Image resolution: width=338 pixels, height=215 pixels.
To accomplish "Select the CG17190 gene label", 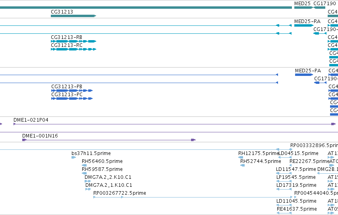I will [324, 4].
